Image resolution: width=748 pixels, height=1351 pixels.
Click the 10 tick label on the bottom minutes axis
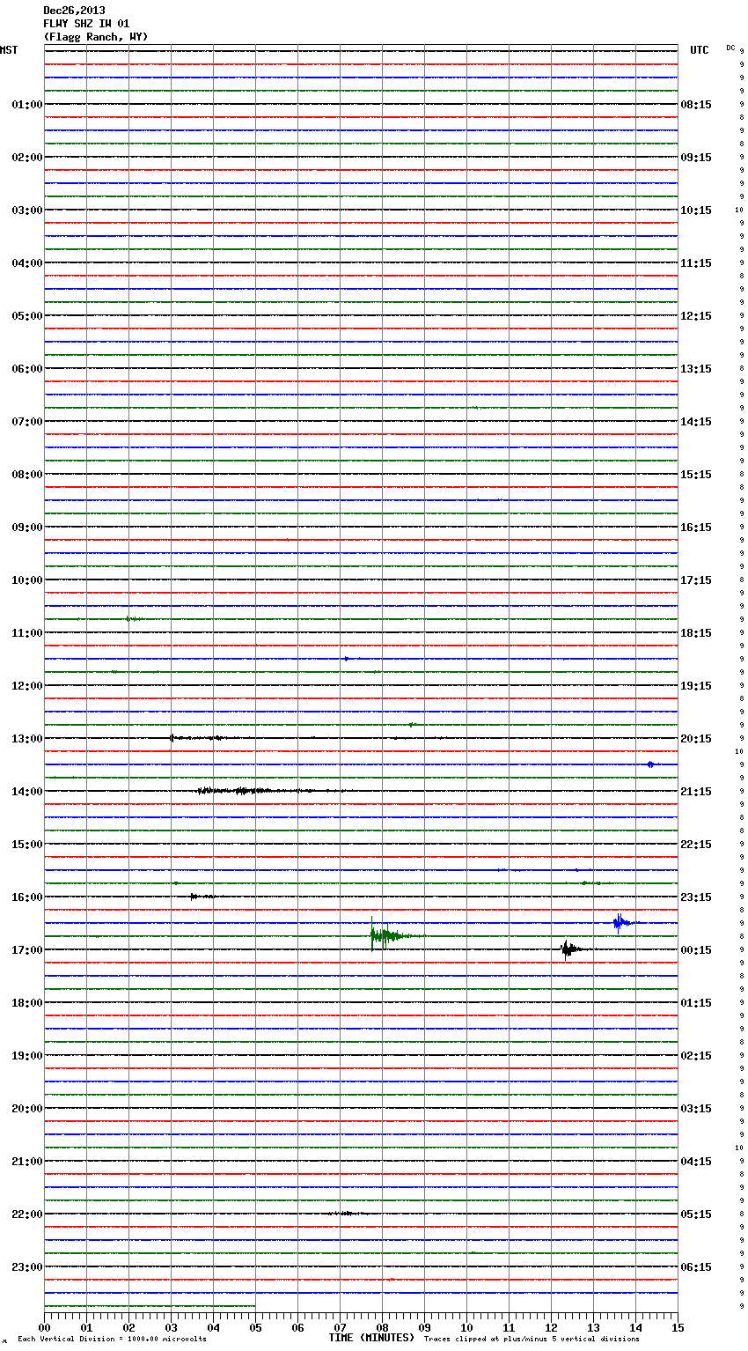(467, 1327)
